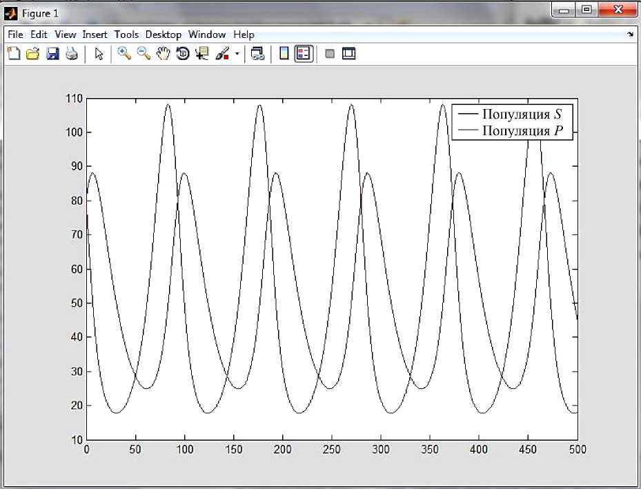Select the Zoom Out magnifier tool
Viewport: 641px width, 489px height.
pyautogui.click(x=144, y=54)
